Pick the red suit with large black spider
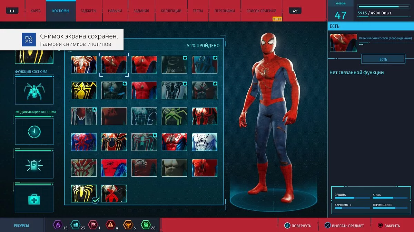Screen dimensions: 414x232 point(175,142)
